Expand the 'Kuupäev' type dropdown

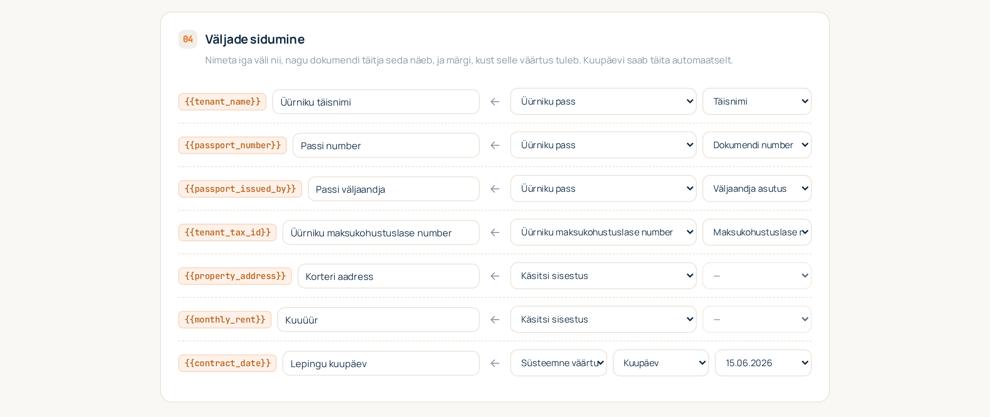point(661,363)
